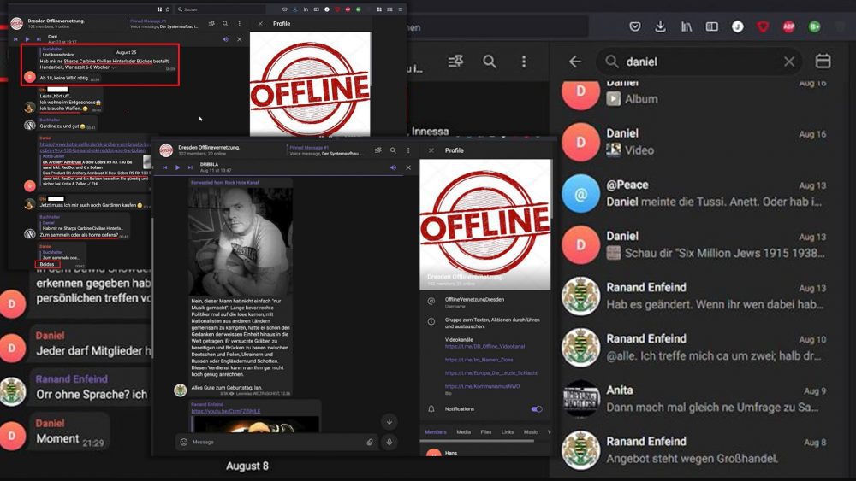Screen dimensions: 856x481
Task: Open the Pocket icon in the large browser toolbar
Action: (635, 26)
